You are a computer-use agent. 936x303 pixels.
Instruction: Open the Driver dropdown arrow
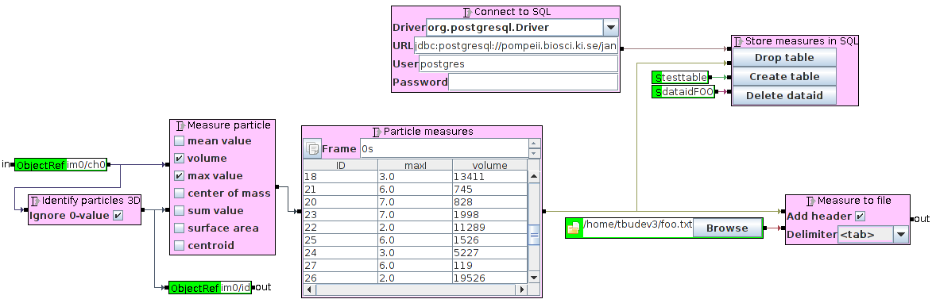pyautogui.click(x=611, y=28)
